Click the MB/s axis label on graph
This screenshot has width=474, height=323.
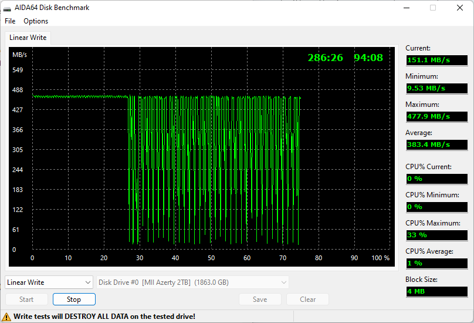[19, 55]
